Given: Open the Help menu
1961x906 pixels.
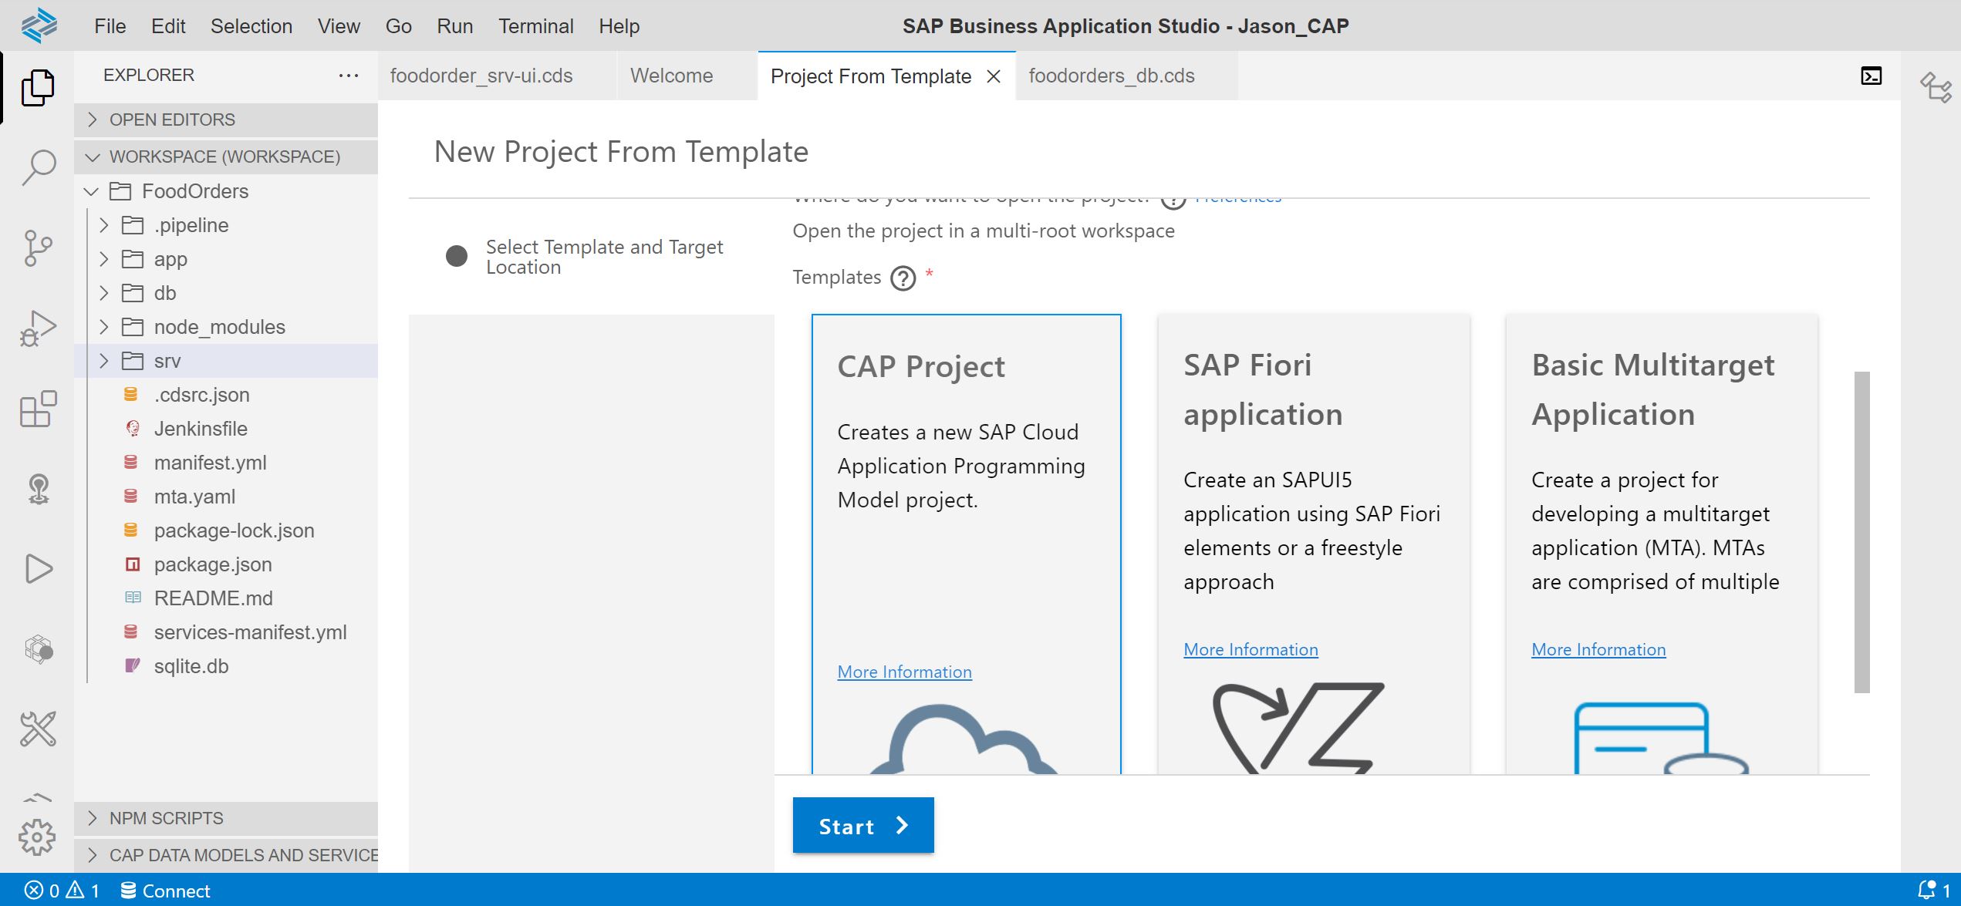Looking at the screenshot, I should [x=619, y=26].
